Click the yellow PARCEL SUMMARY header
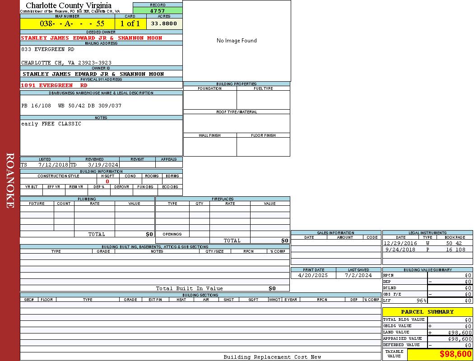This screenshot has width=474, height=361. coord(427,312)
